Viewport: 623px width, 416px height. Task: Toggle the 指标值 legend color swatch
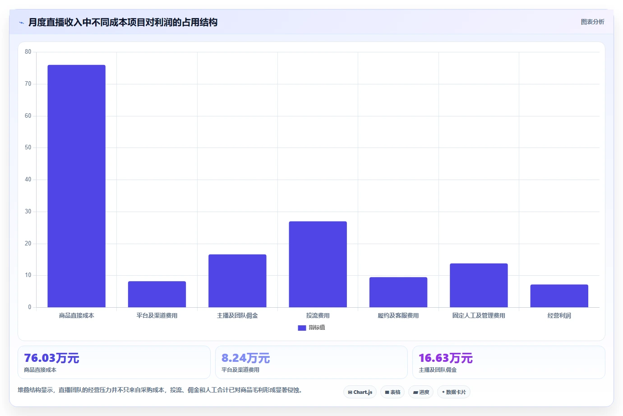tap(302, 328)
